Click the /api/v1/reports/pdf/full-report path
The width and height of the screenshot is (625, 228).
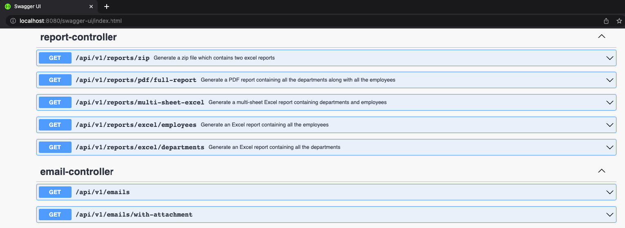[136, 80]
